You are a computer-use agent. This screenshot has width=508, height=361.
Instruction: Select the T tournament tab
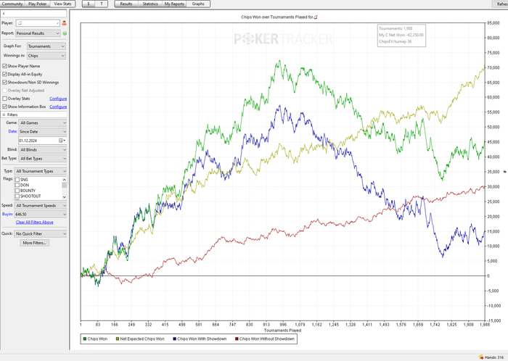tap(102, 4)
